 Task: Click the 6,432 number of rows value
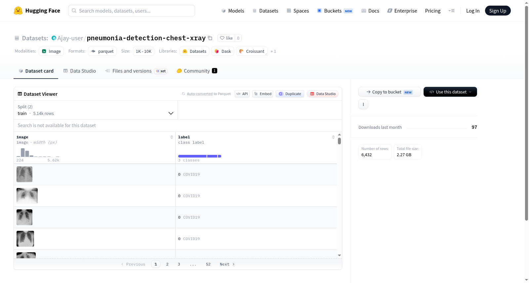367,155
